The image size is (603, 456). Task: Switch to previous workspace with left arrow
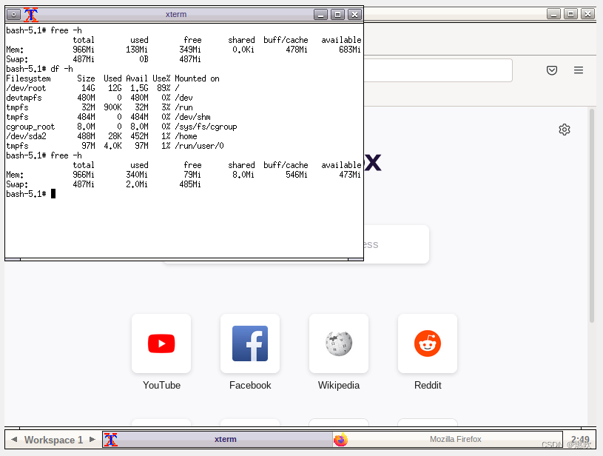coord(14,440)
